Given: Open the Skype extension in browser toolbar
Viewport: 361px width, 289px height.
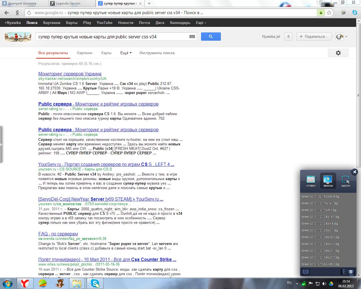Looking at the screenshot, I should click(x=355, y=12).
